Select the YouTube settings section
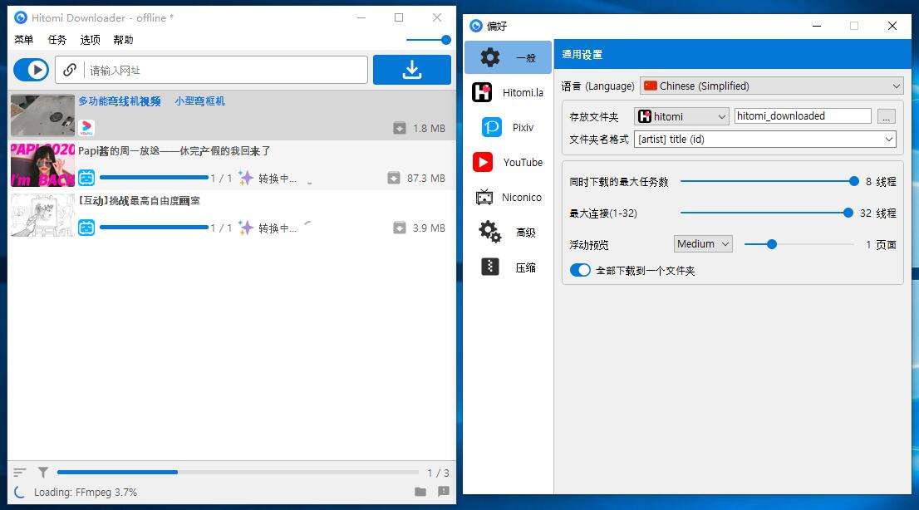This screenshot has height=510, width=919. click(x=508, y=163)
